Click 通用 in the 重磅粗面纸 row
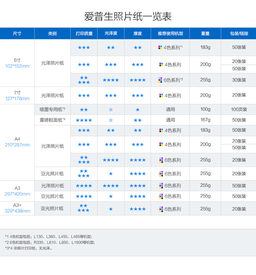 (170, 120)
